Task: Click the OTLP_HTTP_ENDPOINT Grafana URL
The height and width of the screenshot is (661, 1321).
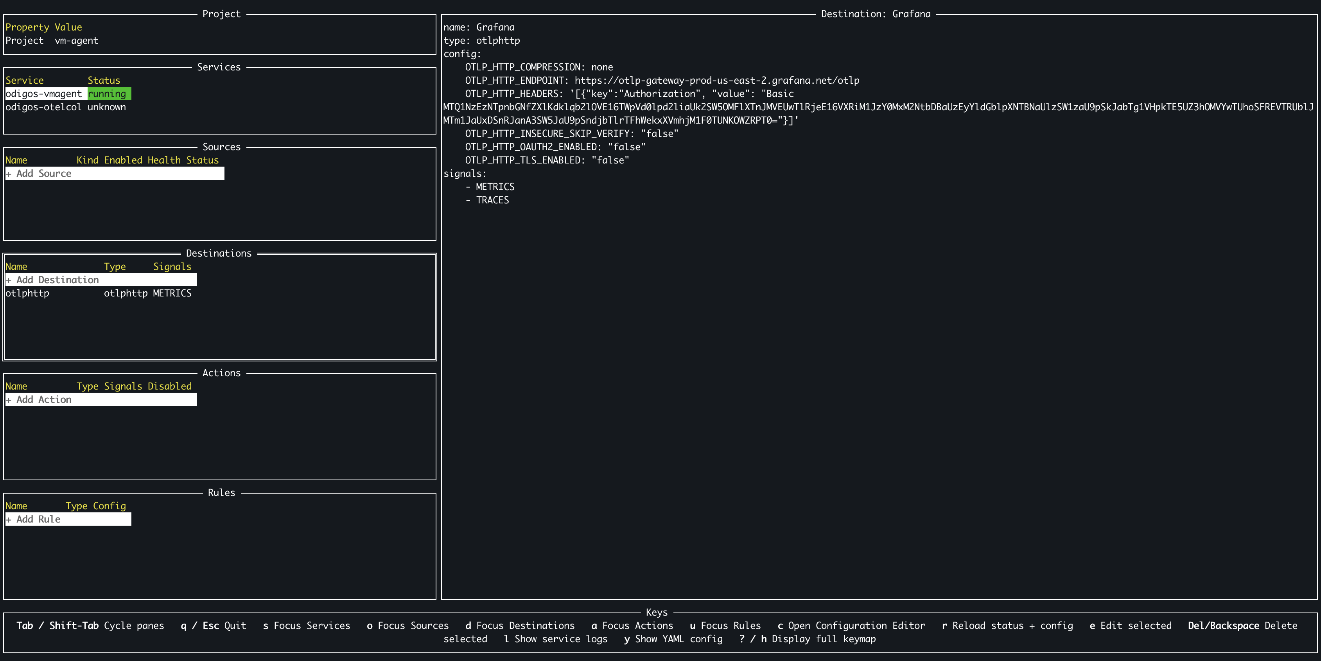Action: click(x=716, y=81)
